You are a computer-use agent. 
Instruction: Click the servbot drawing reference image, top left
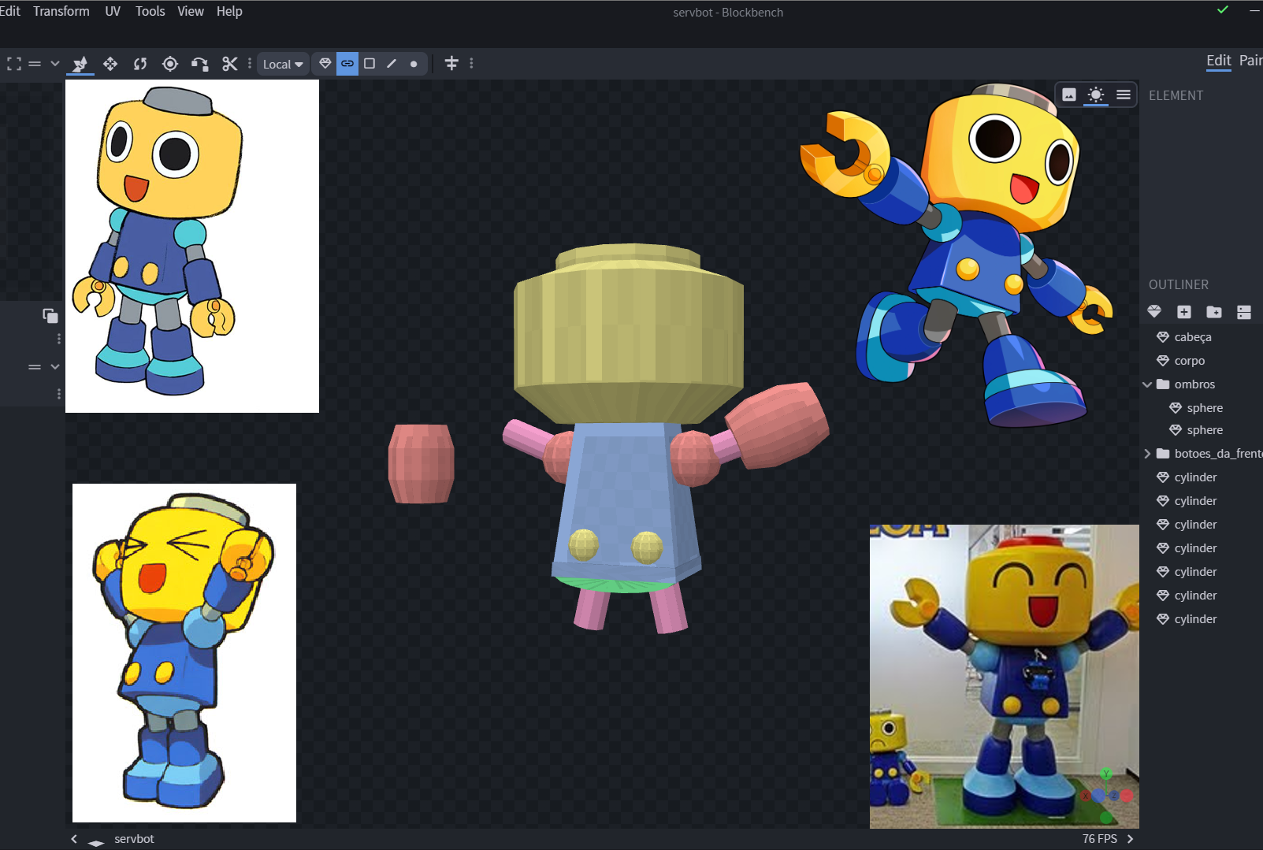(192, 246)
